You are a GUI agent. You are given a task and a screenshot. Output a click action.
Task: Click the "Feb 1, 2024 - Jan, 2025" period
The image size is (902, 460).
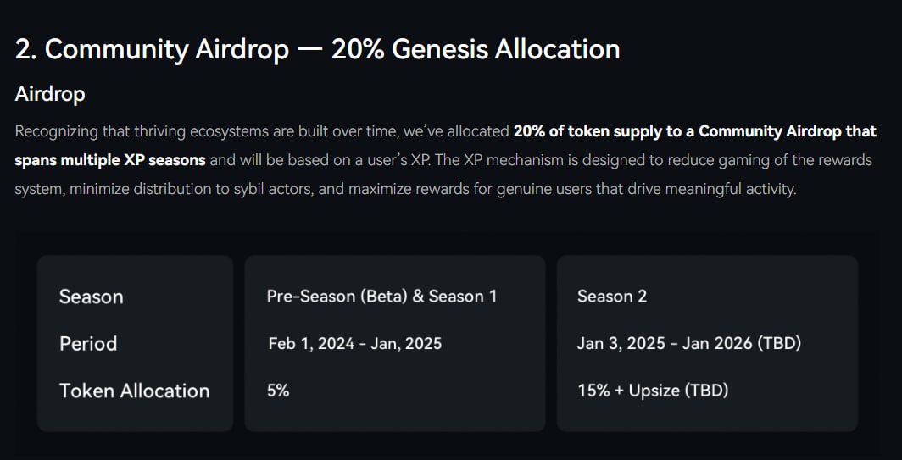354,344
